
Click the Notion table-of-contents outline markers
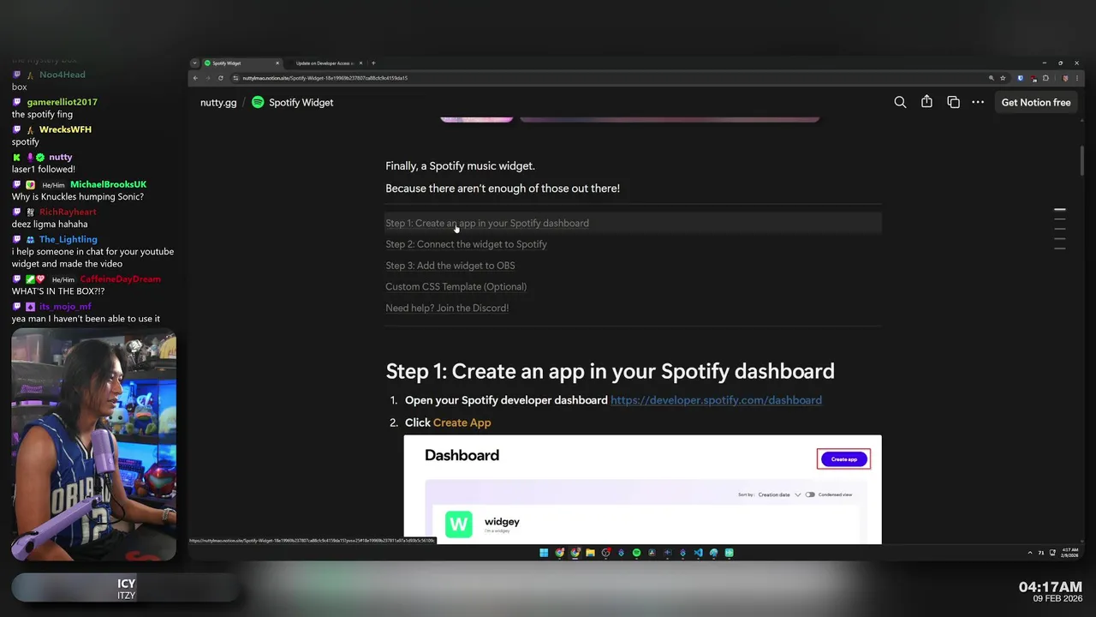[1060, 229]
